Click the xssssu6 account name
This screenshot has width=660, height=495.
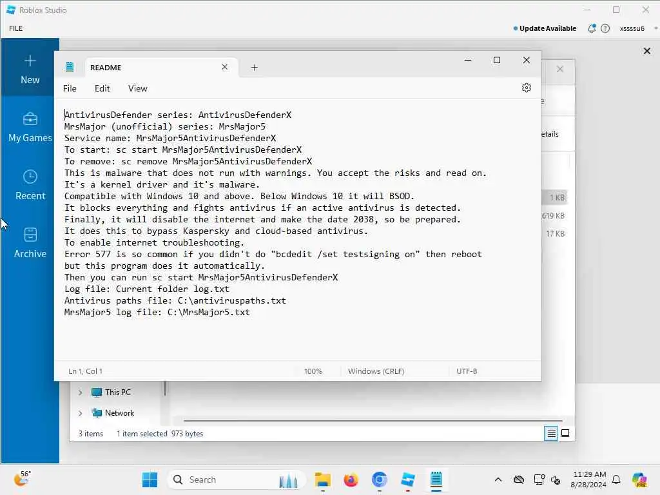pos(632,28)
